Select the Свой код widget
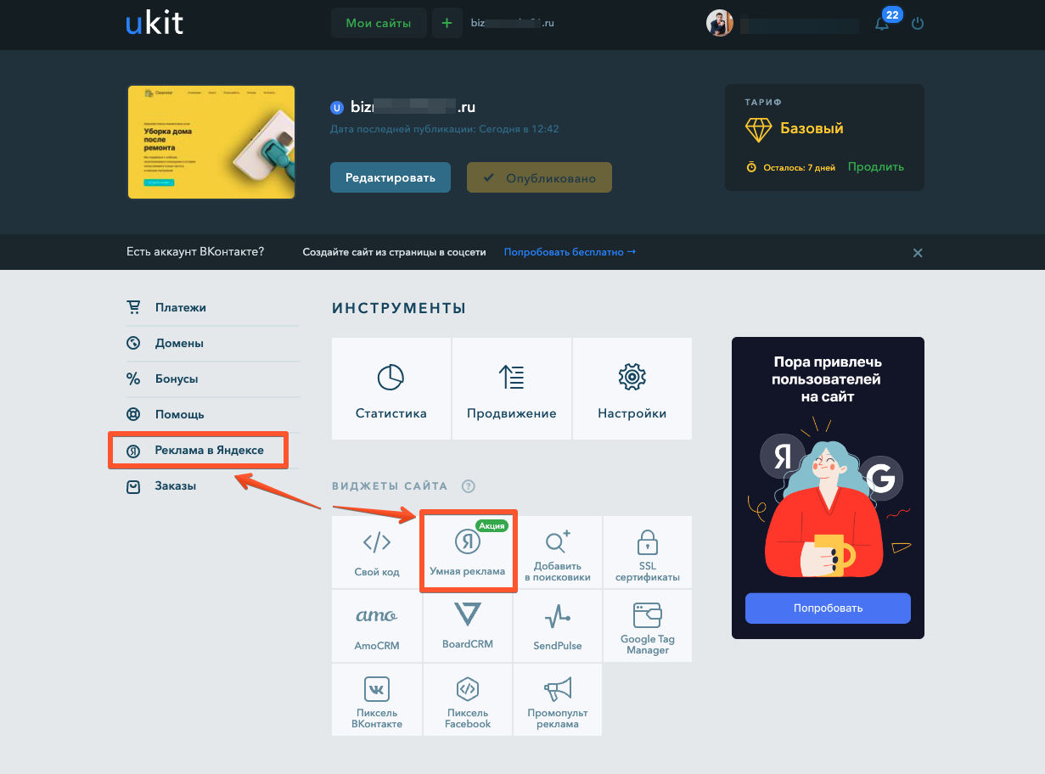 click(x=377, y=552)
